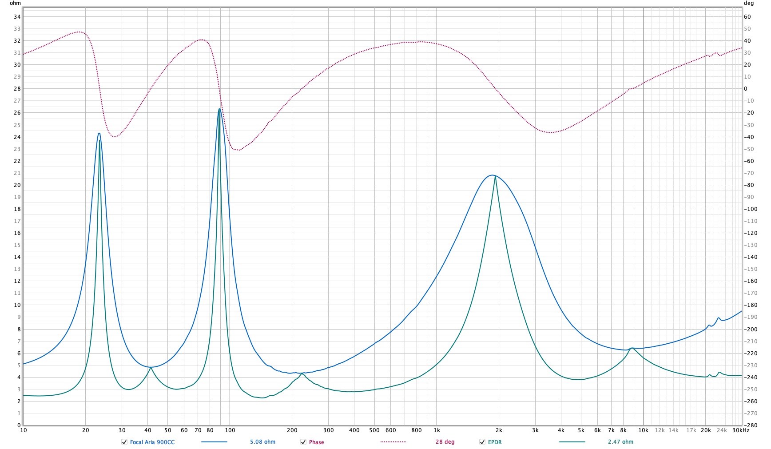This screenshot has width=771, height=449.
Task: Click the dotted magenta phase line sample in legend
Action: pyautogui.click(x=393, y=442)
